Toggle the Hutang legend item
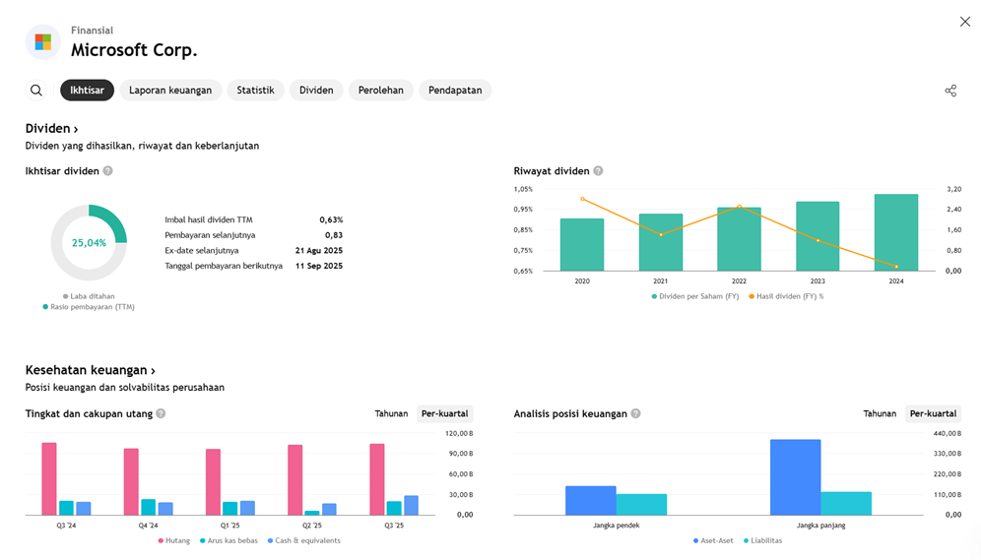The width and height of the screenshot is (981, 560). [x=174, y=540]
